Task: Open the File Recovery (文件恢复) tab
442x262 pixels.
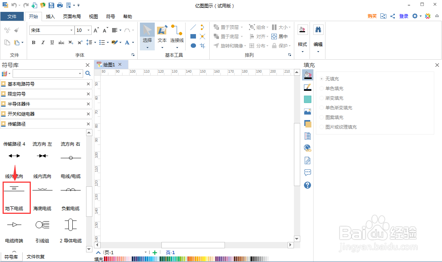Action: 36,257
